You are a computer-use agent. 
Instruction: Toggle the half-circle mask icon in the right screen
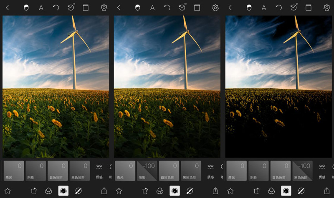[x=249, y=8]
